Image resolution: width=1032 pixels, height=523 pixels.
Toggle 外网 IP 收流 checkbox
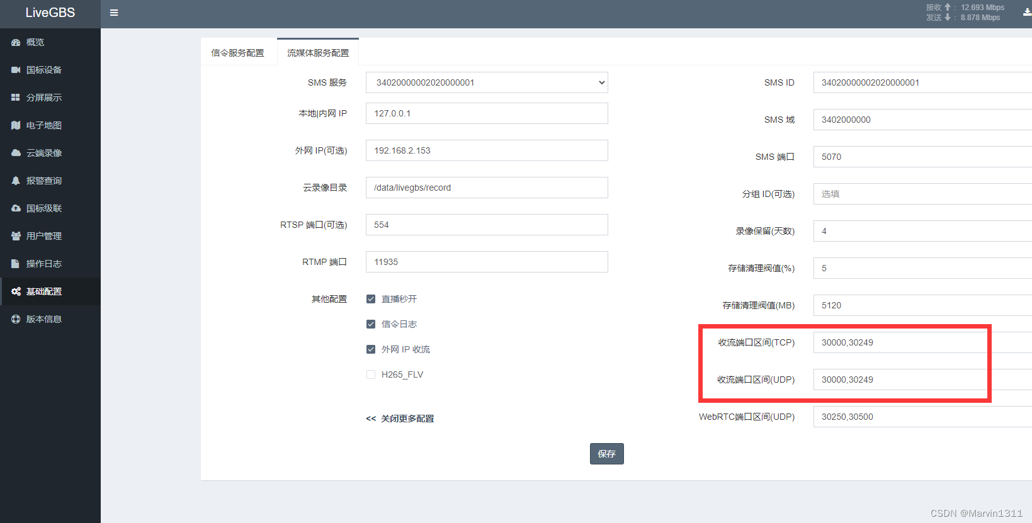click(371, 349)
